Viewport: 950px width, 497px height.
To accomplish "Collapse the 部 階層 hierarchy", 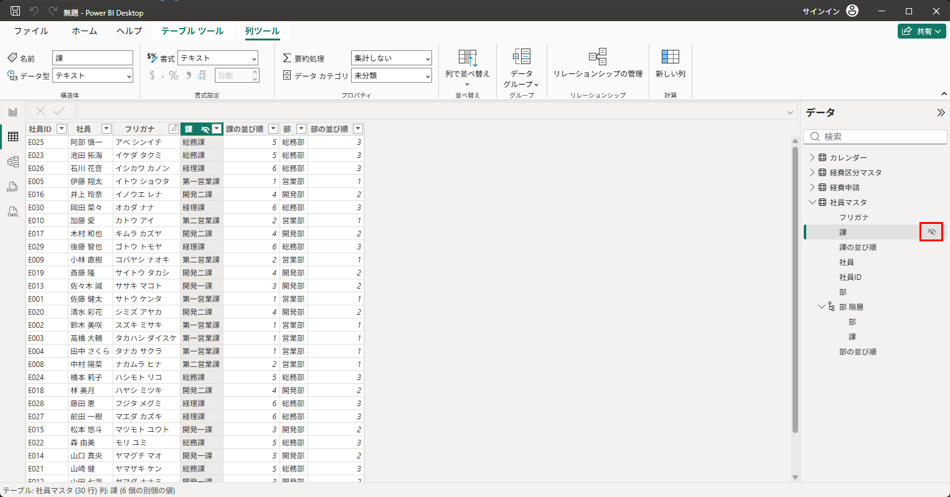I will point(822,307).
